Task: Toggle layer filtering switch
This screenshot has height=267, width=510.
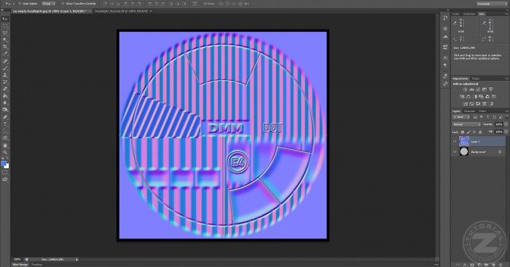Action: click(x=507, y=117)
